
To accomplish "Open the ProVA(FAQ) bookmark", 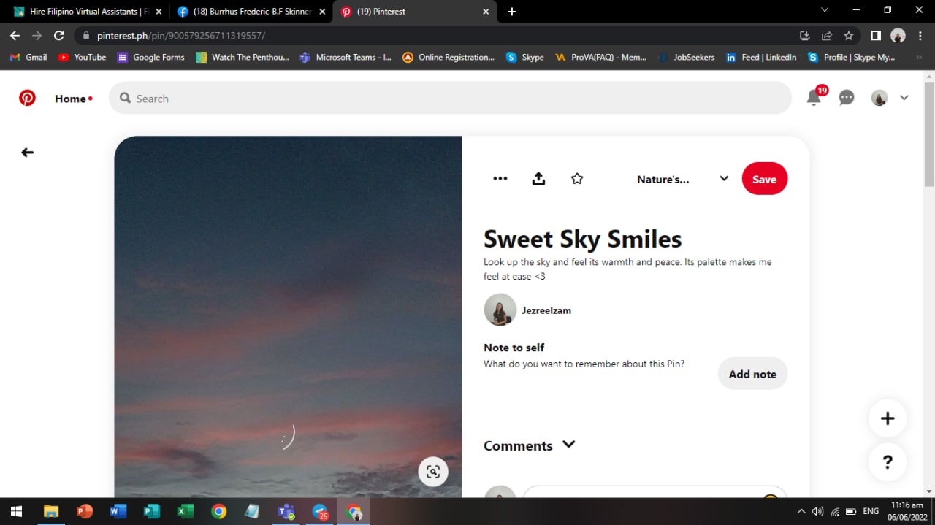I will point(601,57).
